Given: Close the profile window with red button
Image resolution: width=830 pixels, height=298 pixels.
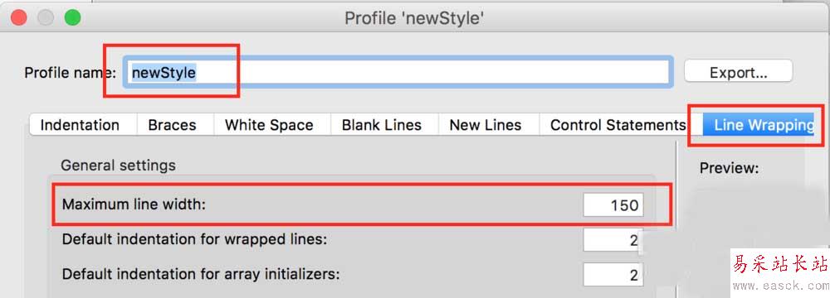Looking at the screenshot, I should coord(19,17).
